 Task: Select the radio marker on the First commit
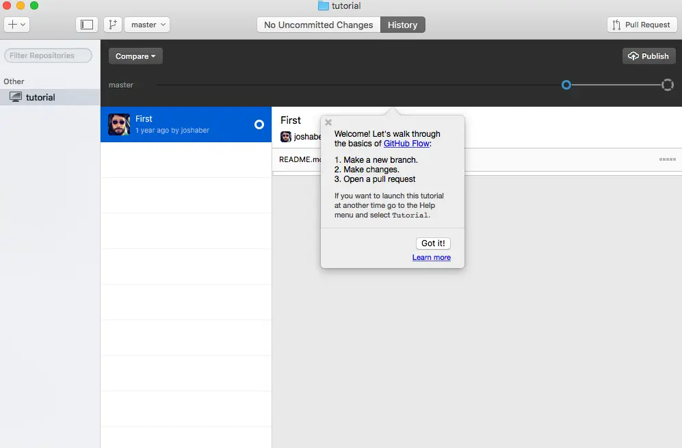[x=259, y=124]
